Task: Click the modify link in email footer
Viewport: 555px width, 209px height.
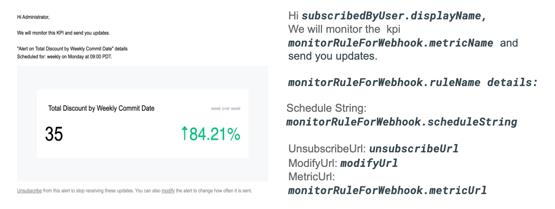Action: click(168, 191)
